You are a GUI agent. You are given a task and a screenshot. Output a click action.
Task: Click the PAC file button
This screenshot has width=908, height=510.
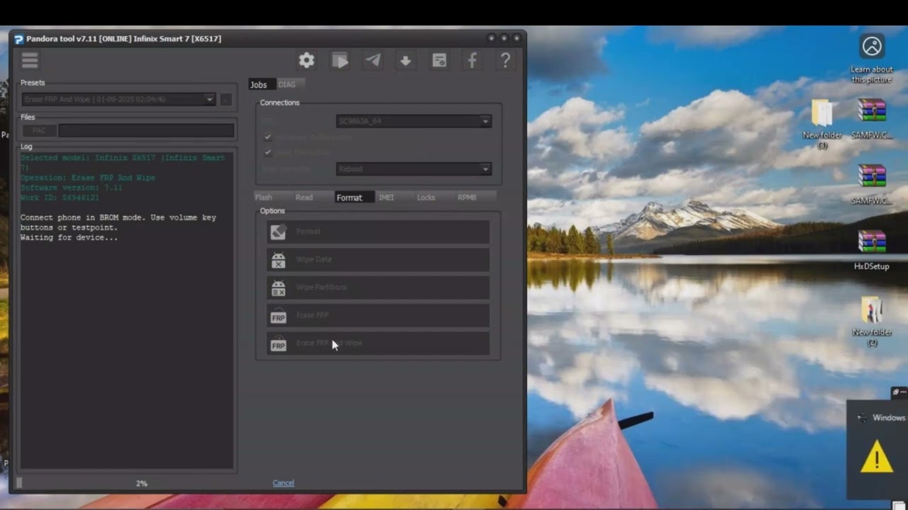pyautogui.click(x=39, y=130)
